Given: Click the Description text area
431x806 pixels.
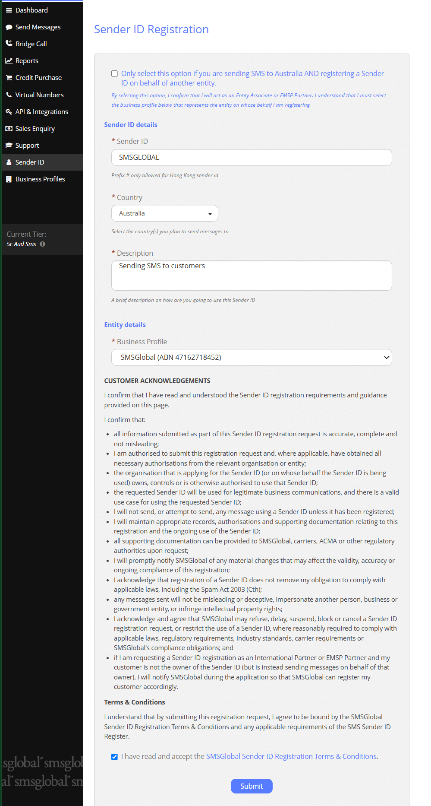Looking at the screenshot, I should (252, 276).
